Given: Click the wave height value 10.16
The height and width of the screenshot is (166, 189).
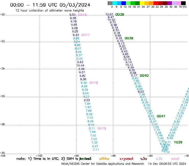Looking at the screenshot, I should pyautogui.click(x=127, y=60).
